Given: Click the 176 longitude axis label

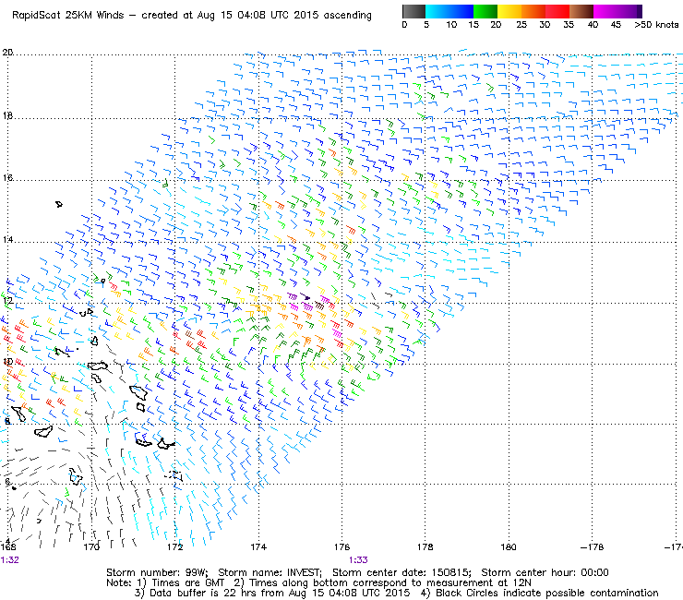Looking at the screenshot, I should (x=341, y=546).
